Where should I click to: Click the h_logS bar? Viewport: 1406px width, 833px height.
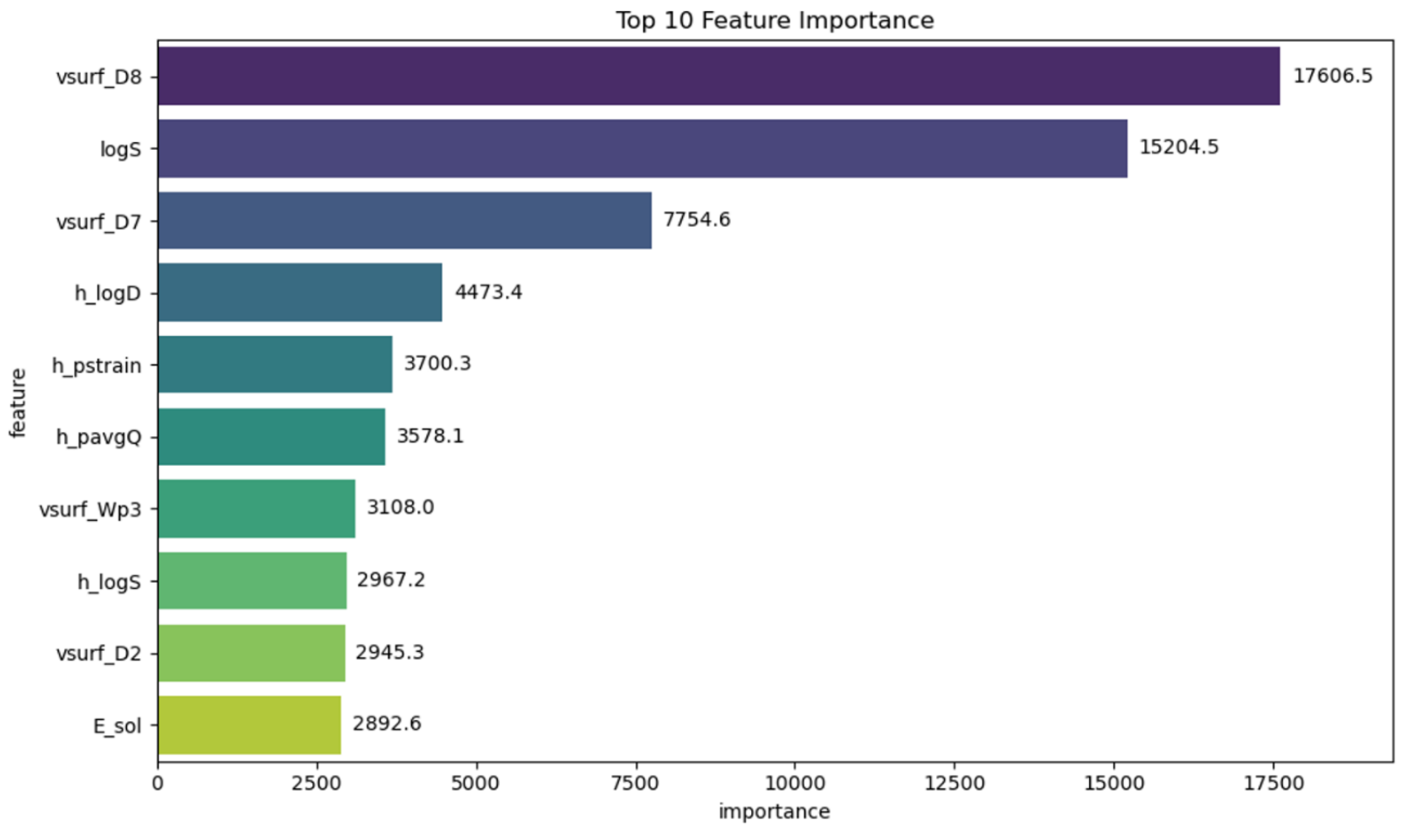(x=252, y=581)
